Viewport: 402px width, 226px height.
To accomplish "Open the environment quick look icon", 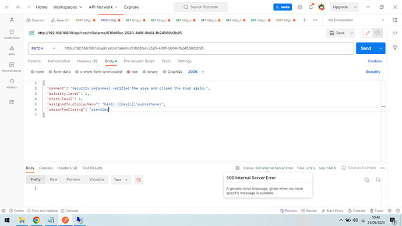I will pyautogui.click(x=395, y=20).
